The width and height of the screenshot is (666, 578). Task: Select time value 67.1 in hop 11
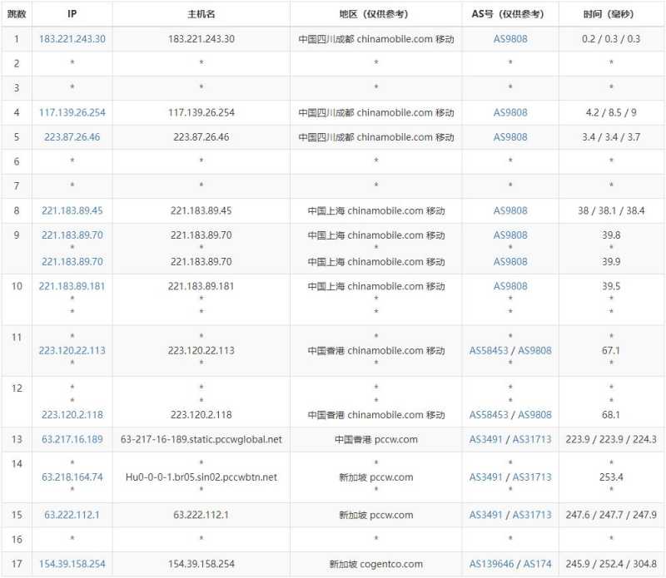tap(611, 350)
